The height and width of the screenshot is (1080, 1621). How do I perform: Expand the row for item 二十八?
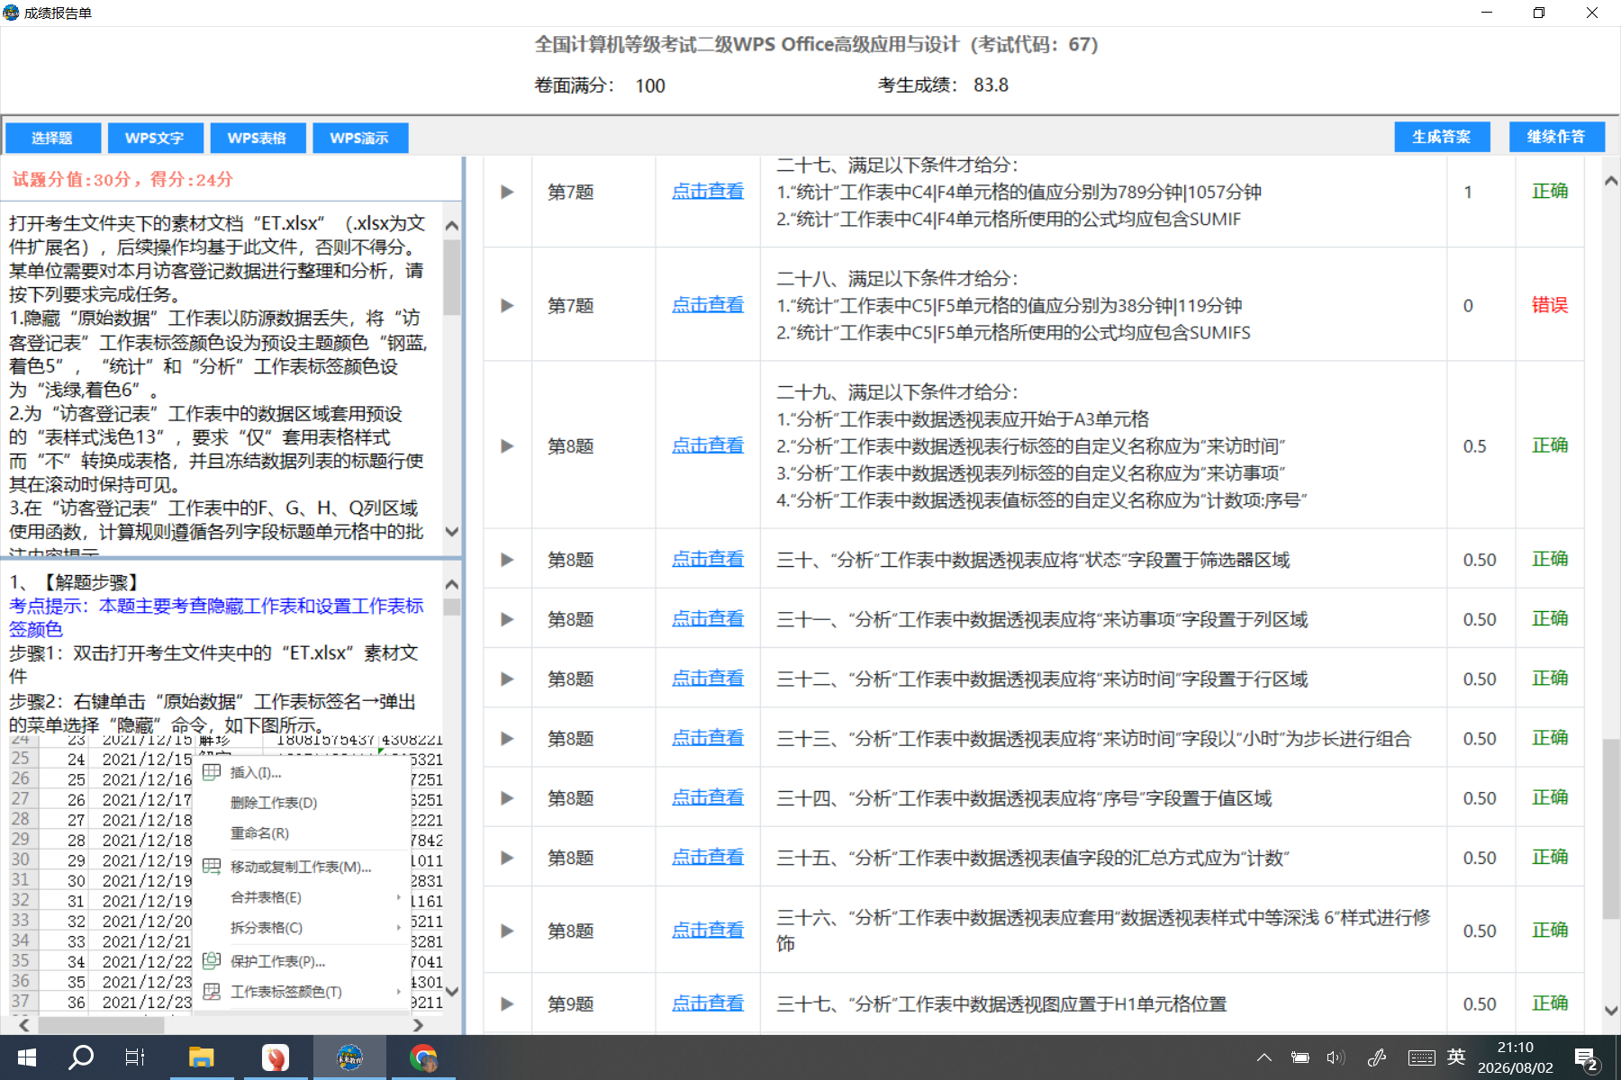(x=507, y=305)
